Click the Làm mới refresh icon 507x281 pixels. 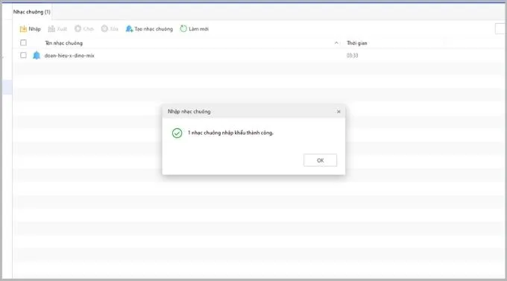[x=183, y=29]
